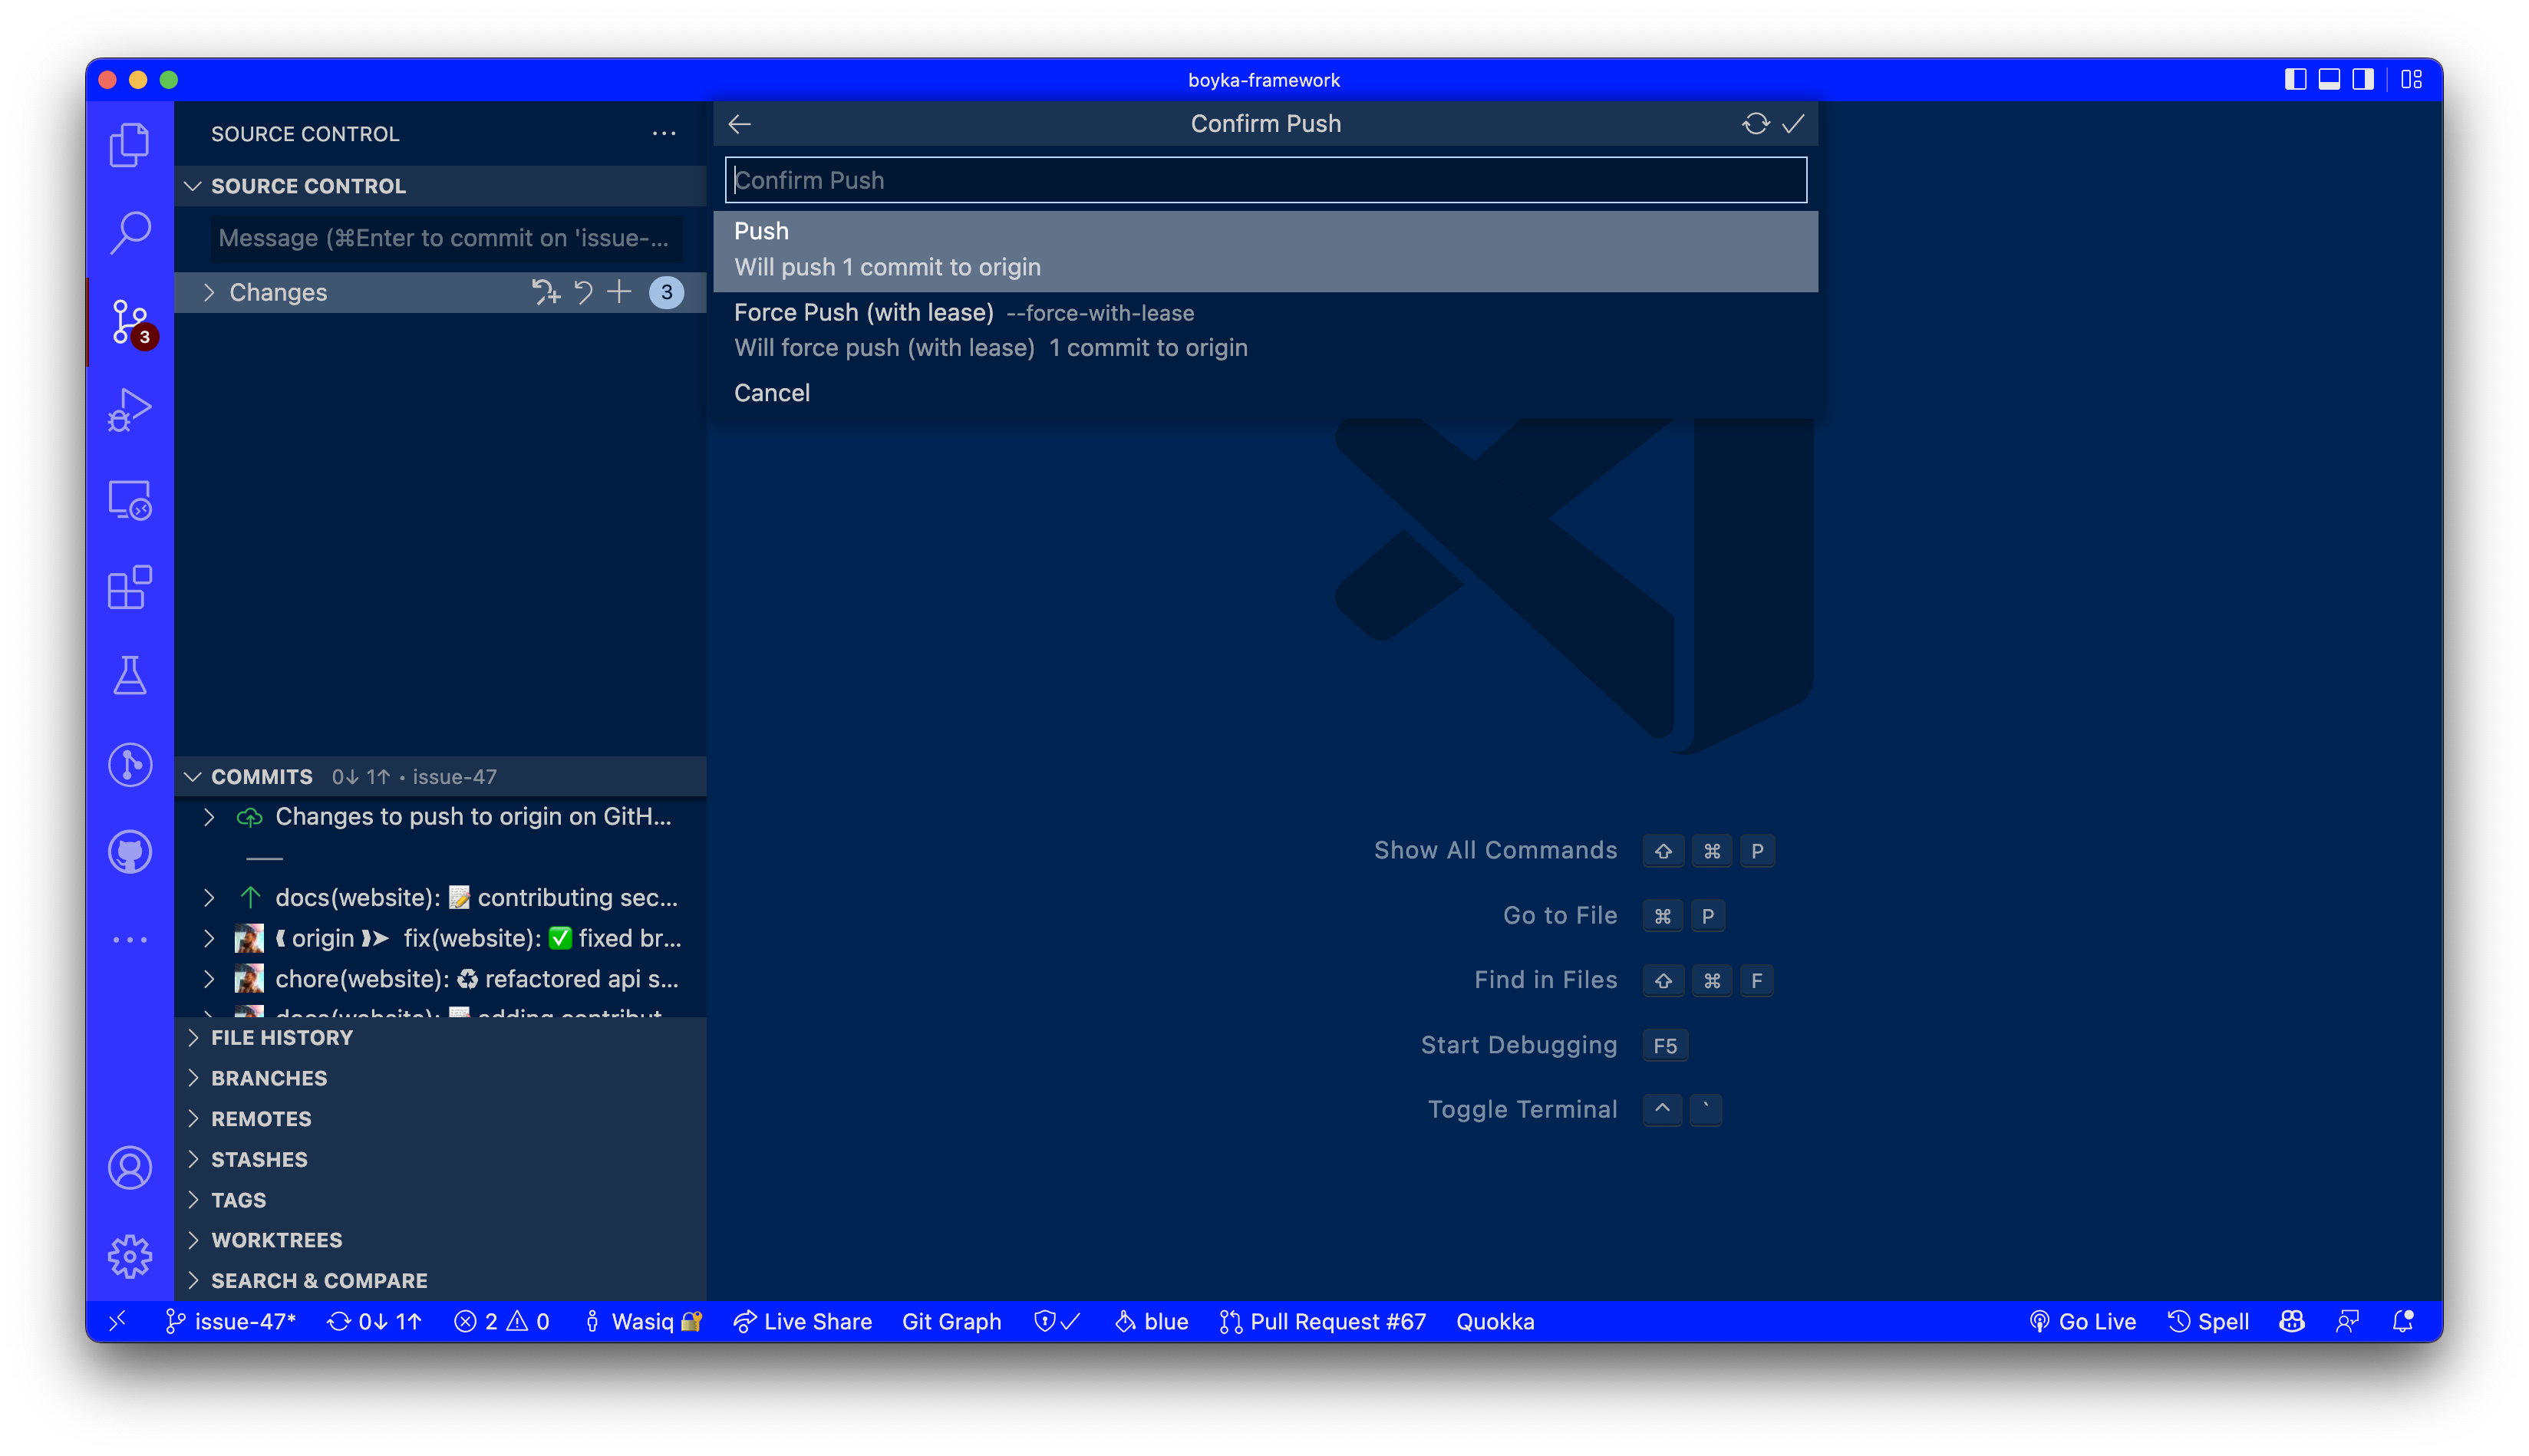Screen dimensions: 2529x1456
Task: Click the commit message input field
Action: click(x=443, y=238)
